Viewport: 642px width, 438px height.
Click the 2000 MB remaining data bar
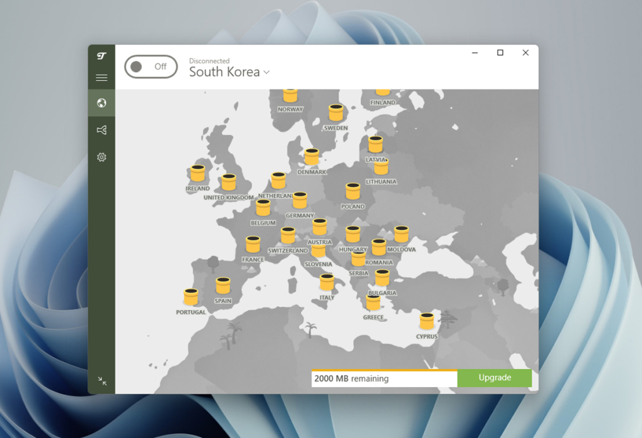click(x=384, y=378)
